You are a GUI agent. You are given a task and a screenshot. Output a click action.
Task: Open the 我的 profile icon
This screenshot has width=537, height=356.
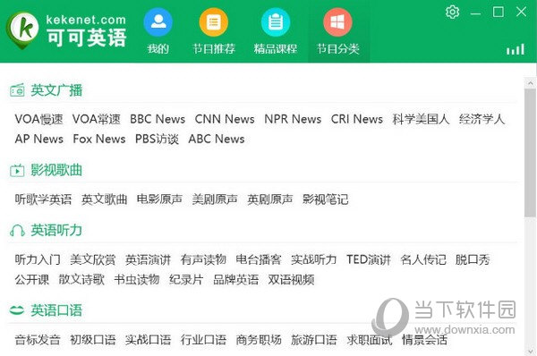pos(158,21)
